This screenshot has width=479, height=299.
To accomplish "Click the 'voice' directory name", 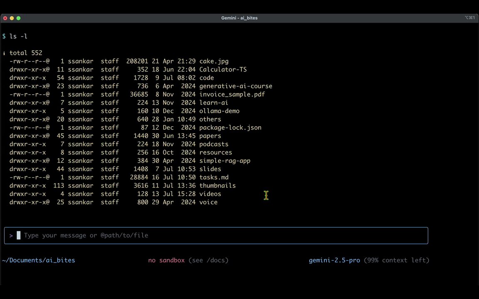I will (x=208, y=202).
